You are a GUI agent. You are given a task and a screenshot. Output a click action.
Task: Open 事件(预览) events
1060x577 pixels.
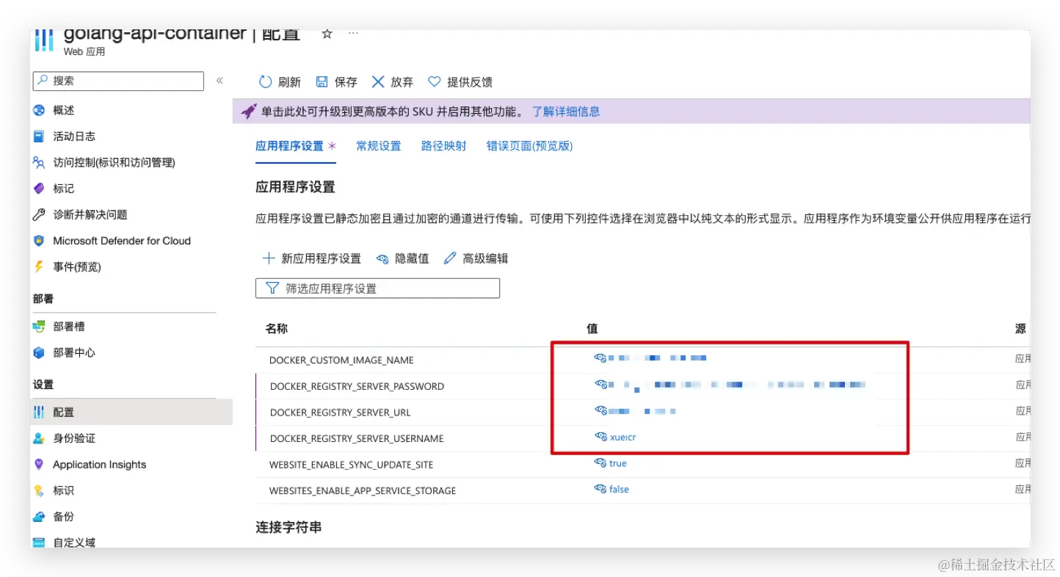coord(76,267)
